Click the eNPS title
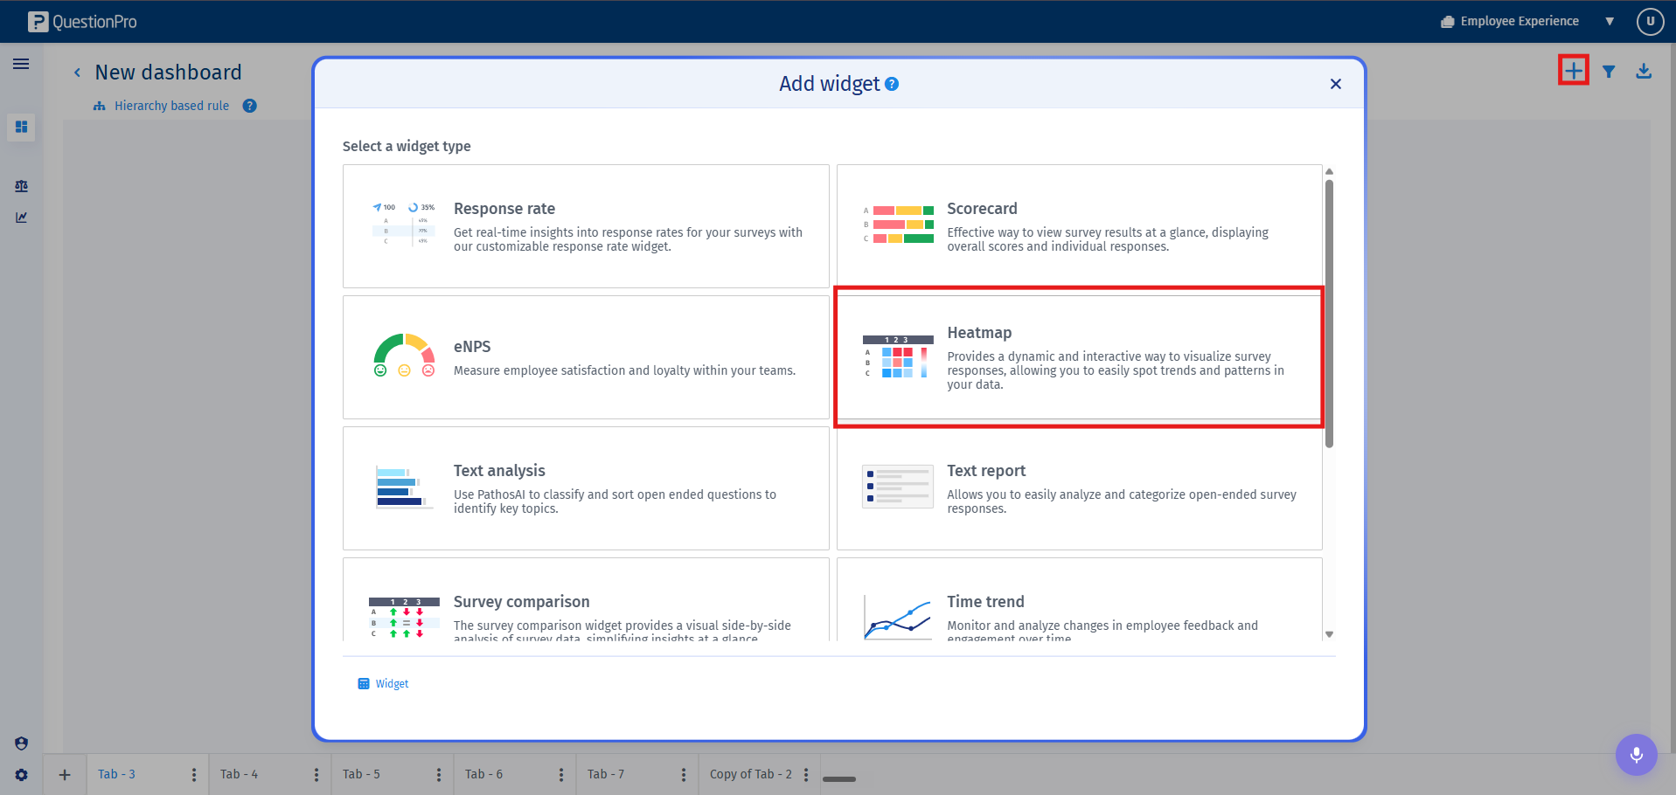 [x=472, y=347]
